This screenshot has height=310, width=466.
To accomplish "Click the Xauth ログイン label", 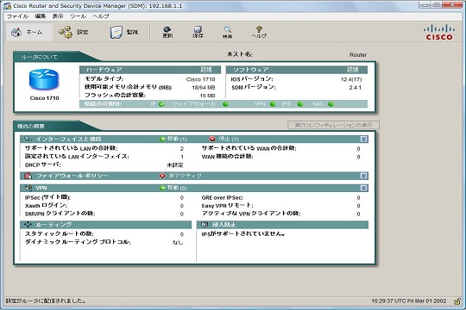I will (46, 206).
